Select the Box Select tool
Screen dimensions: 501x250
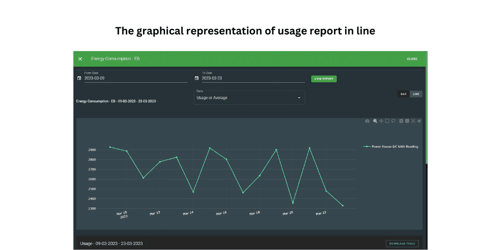[x=387, y=121]
